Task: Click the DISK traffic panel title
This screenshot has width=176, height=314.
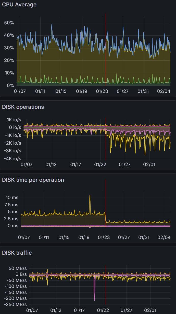Action: coord(17,253)
